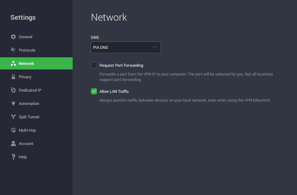Viewport: 297px width, 195px height.
Task: Click the General gear icon
Action: tap(13, 37)
